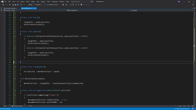196x110 pixels.
Task: Close the MovingPlatform.cs tab
Action: click(x=36, y=8)
